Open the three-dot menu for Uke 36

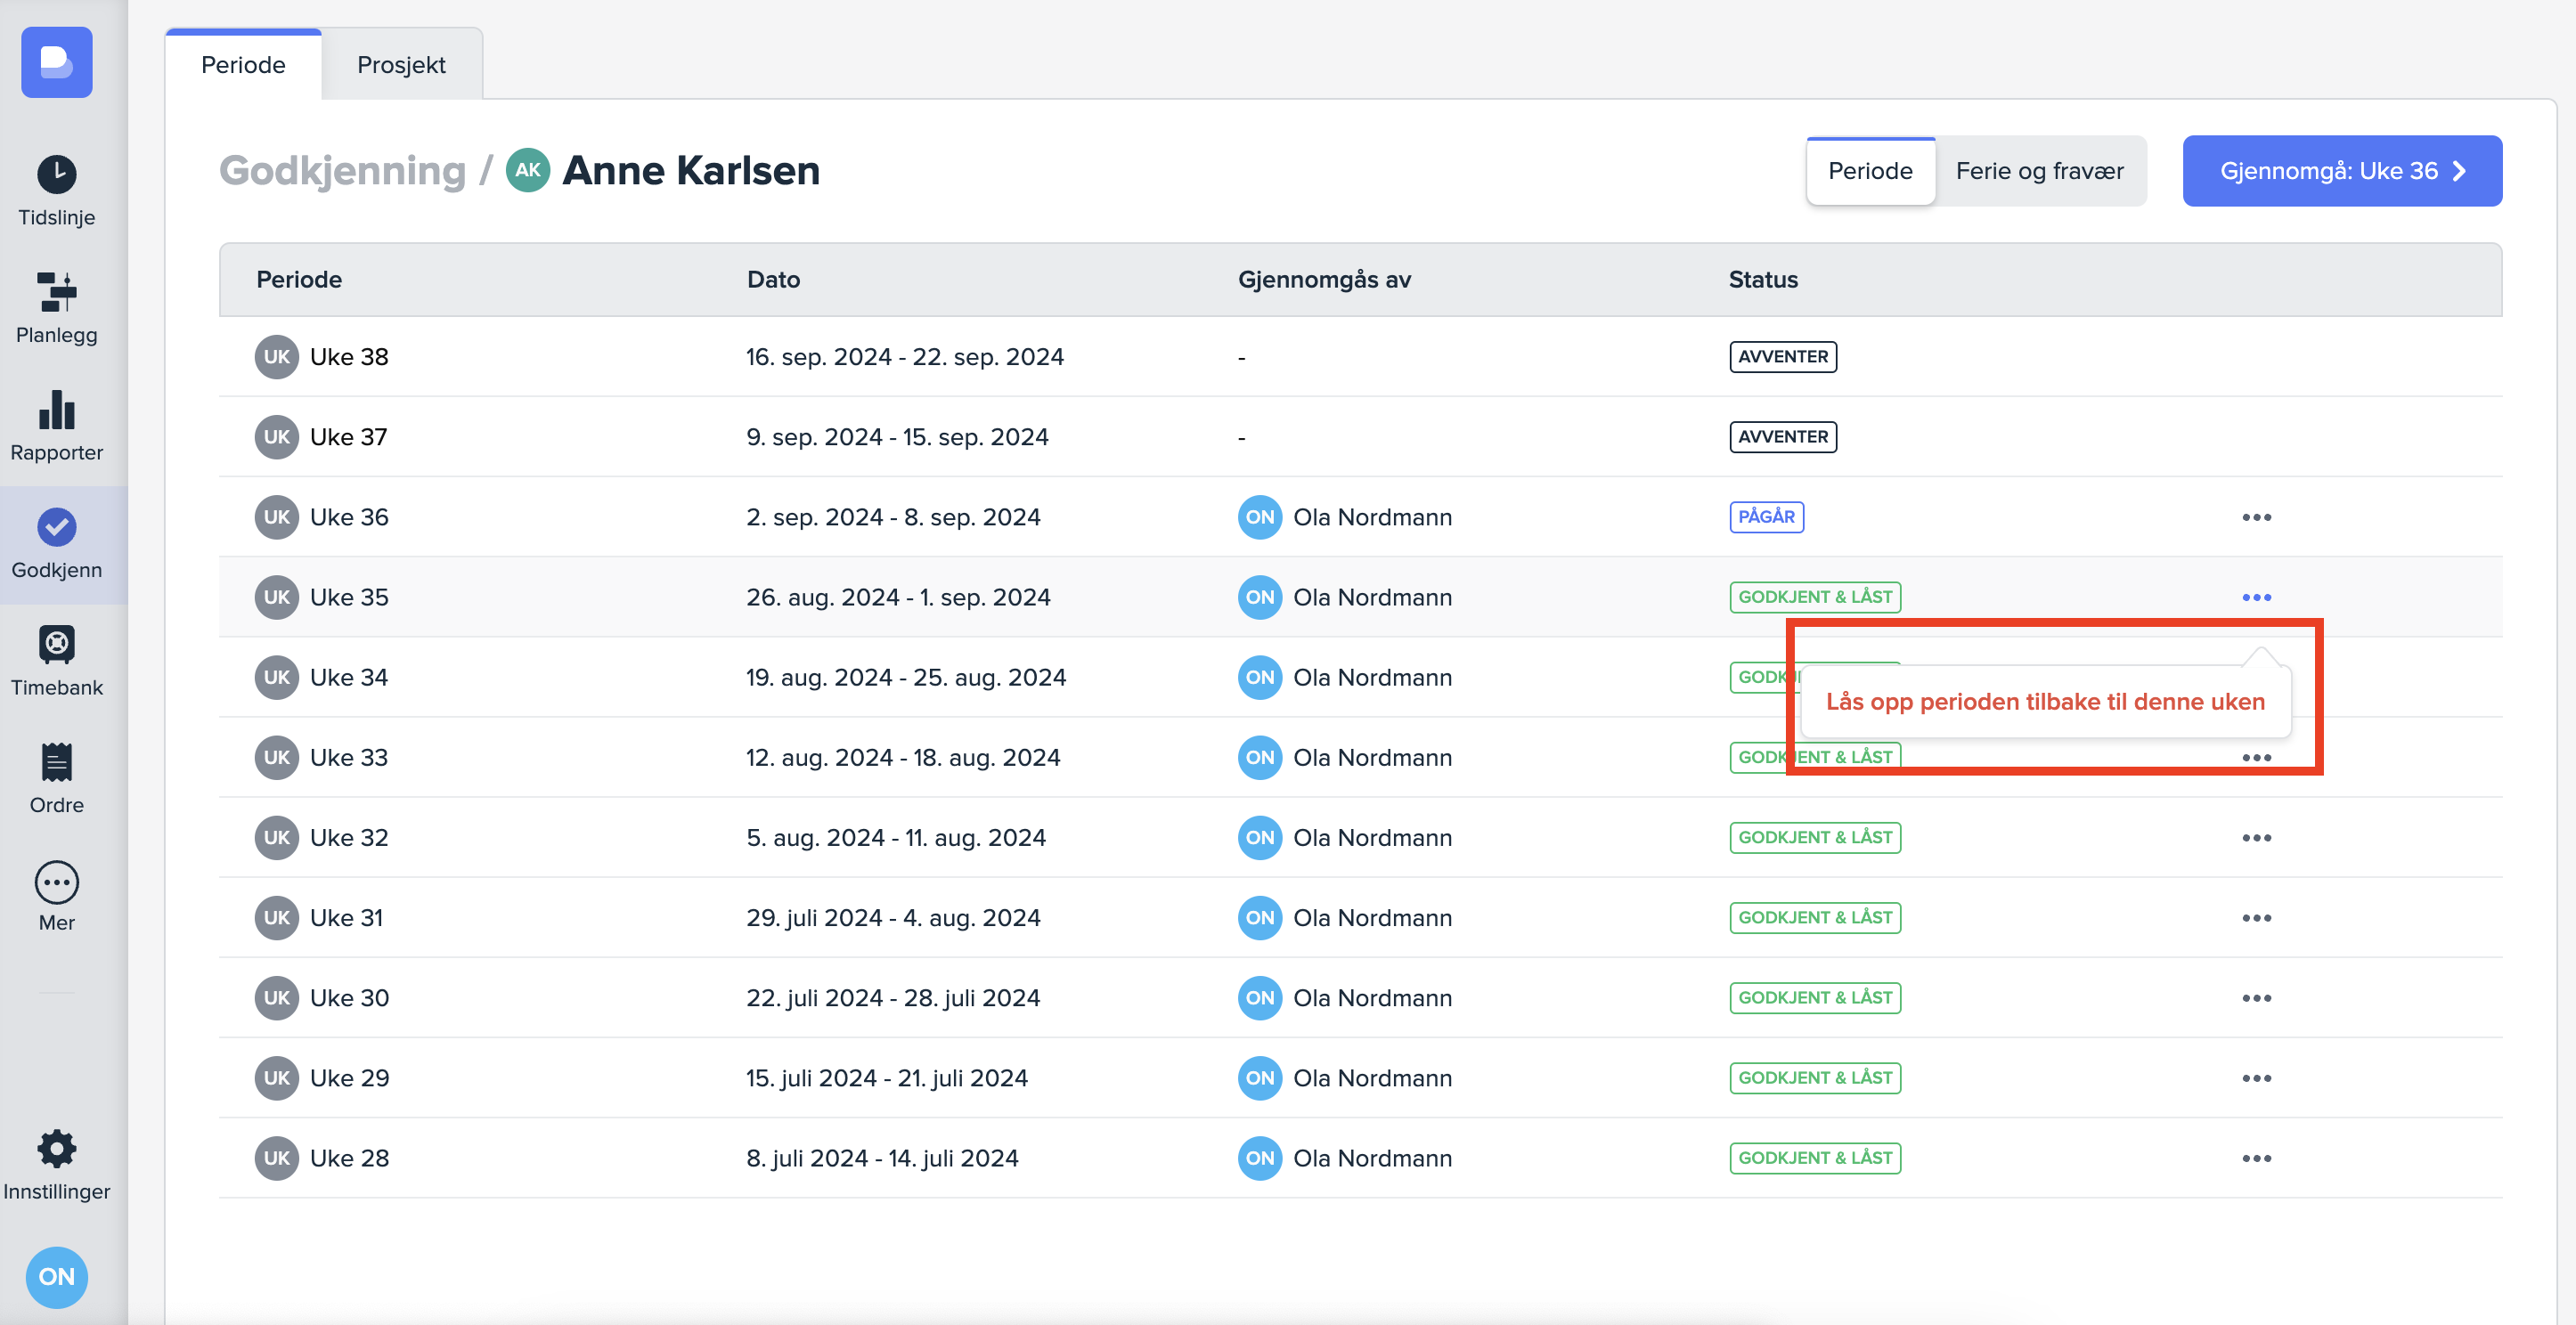pos(2255,517)
